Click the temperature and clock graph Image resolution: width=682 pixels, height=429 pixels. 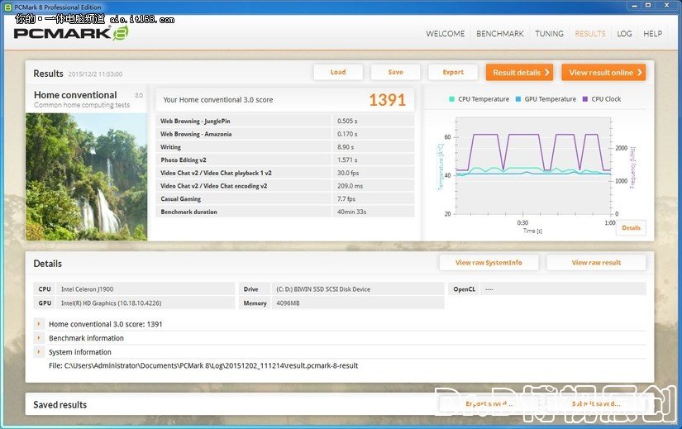tap(533, 166)
